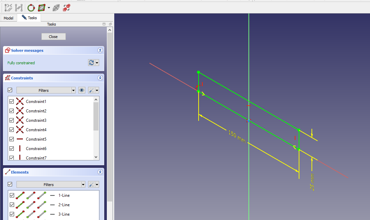Click the start point icon of 2-Line

31,205
